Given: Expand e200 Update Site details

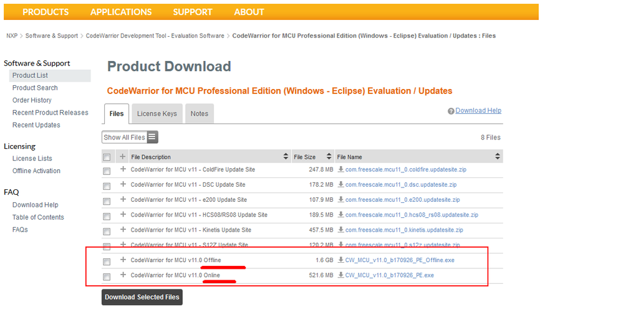Looking at the screenshot, I should [123, 199].
